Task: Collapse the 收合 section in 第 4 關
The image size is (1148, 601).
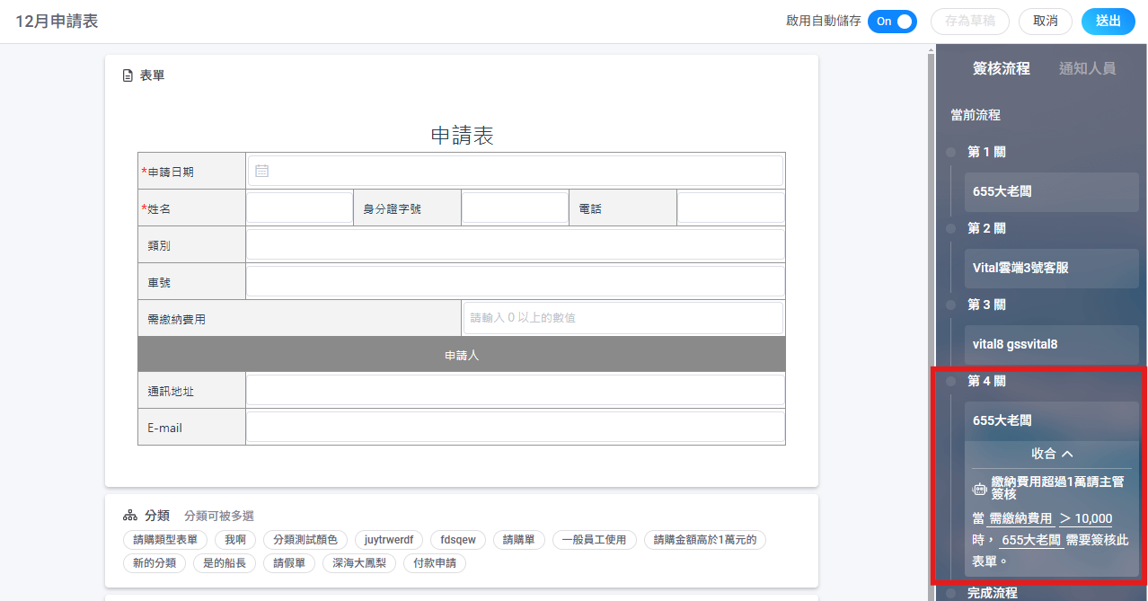Action: (1051, 455)
